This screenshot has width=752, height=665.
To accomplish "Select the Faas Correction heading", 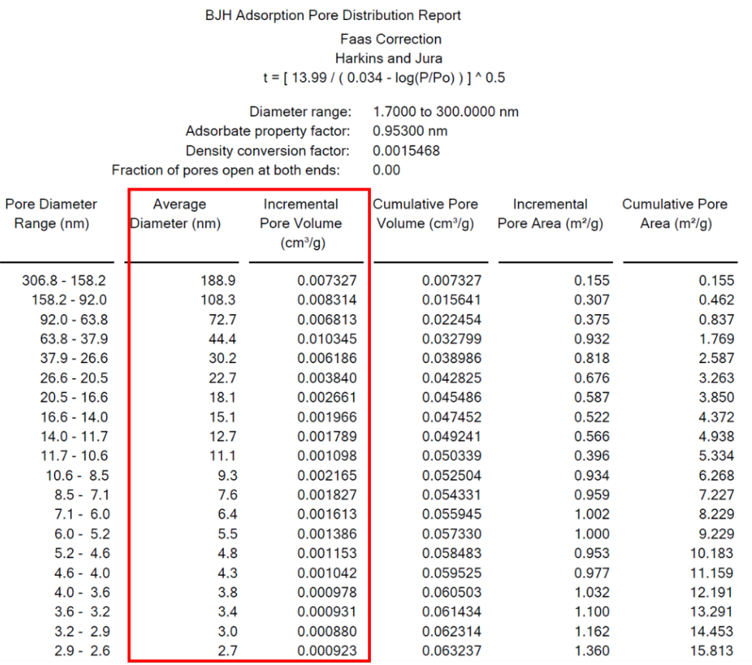I will (x=390, y=39).
